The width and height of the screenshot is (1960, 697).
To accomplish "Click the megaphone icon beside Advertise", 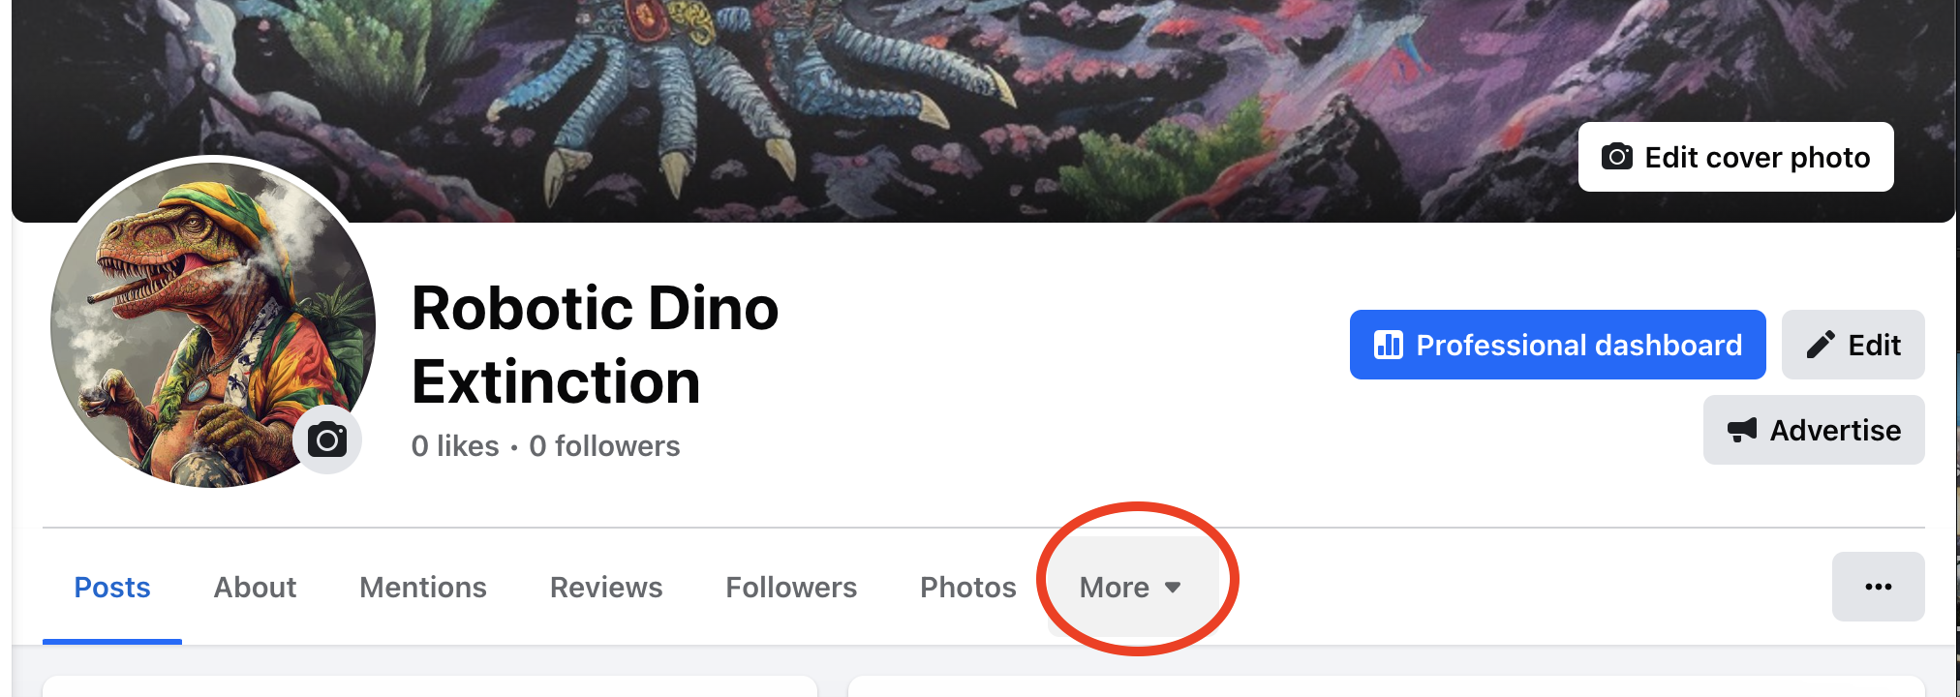I will (1742, 430).
